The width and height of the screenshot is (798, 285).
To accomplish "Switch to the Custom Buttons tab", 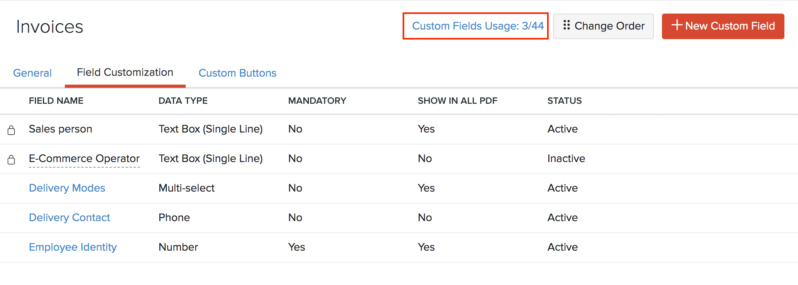I will 237,73.
